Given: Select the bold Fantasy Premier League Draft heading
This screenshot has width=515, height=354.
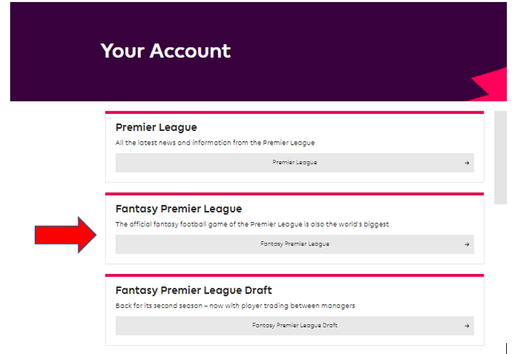Looking at the screenshot, I should click(x=194, y=290).
